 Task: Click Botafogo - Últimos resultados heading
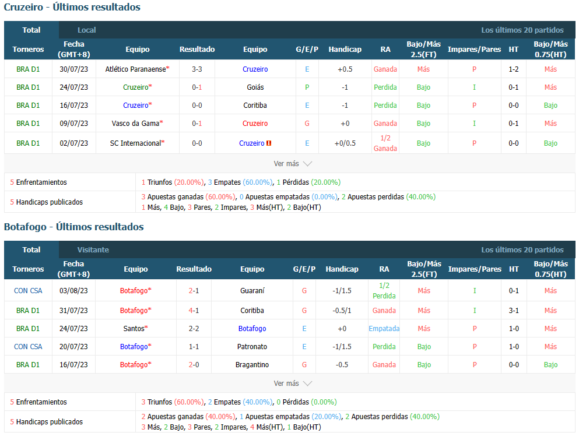(x=74, y=227)
